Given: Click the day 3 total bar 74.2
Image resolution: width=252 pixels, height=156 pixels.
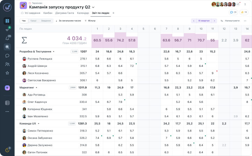Looking at the screenshot, I should click(x=120, y=40).
